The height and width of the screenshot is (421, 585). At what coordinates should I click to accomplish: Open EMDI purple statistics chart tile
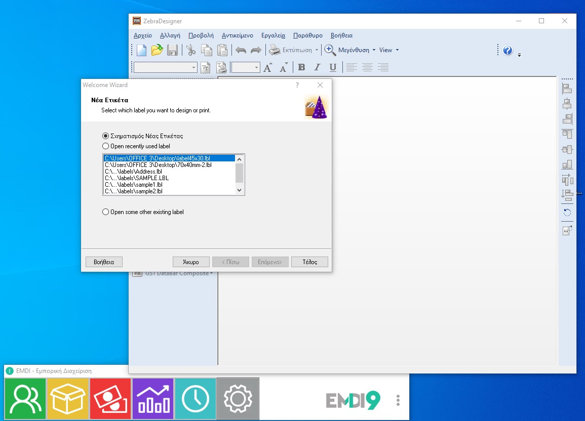coord(153,399)
